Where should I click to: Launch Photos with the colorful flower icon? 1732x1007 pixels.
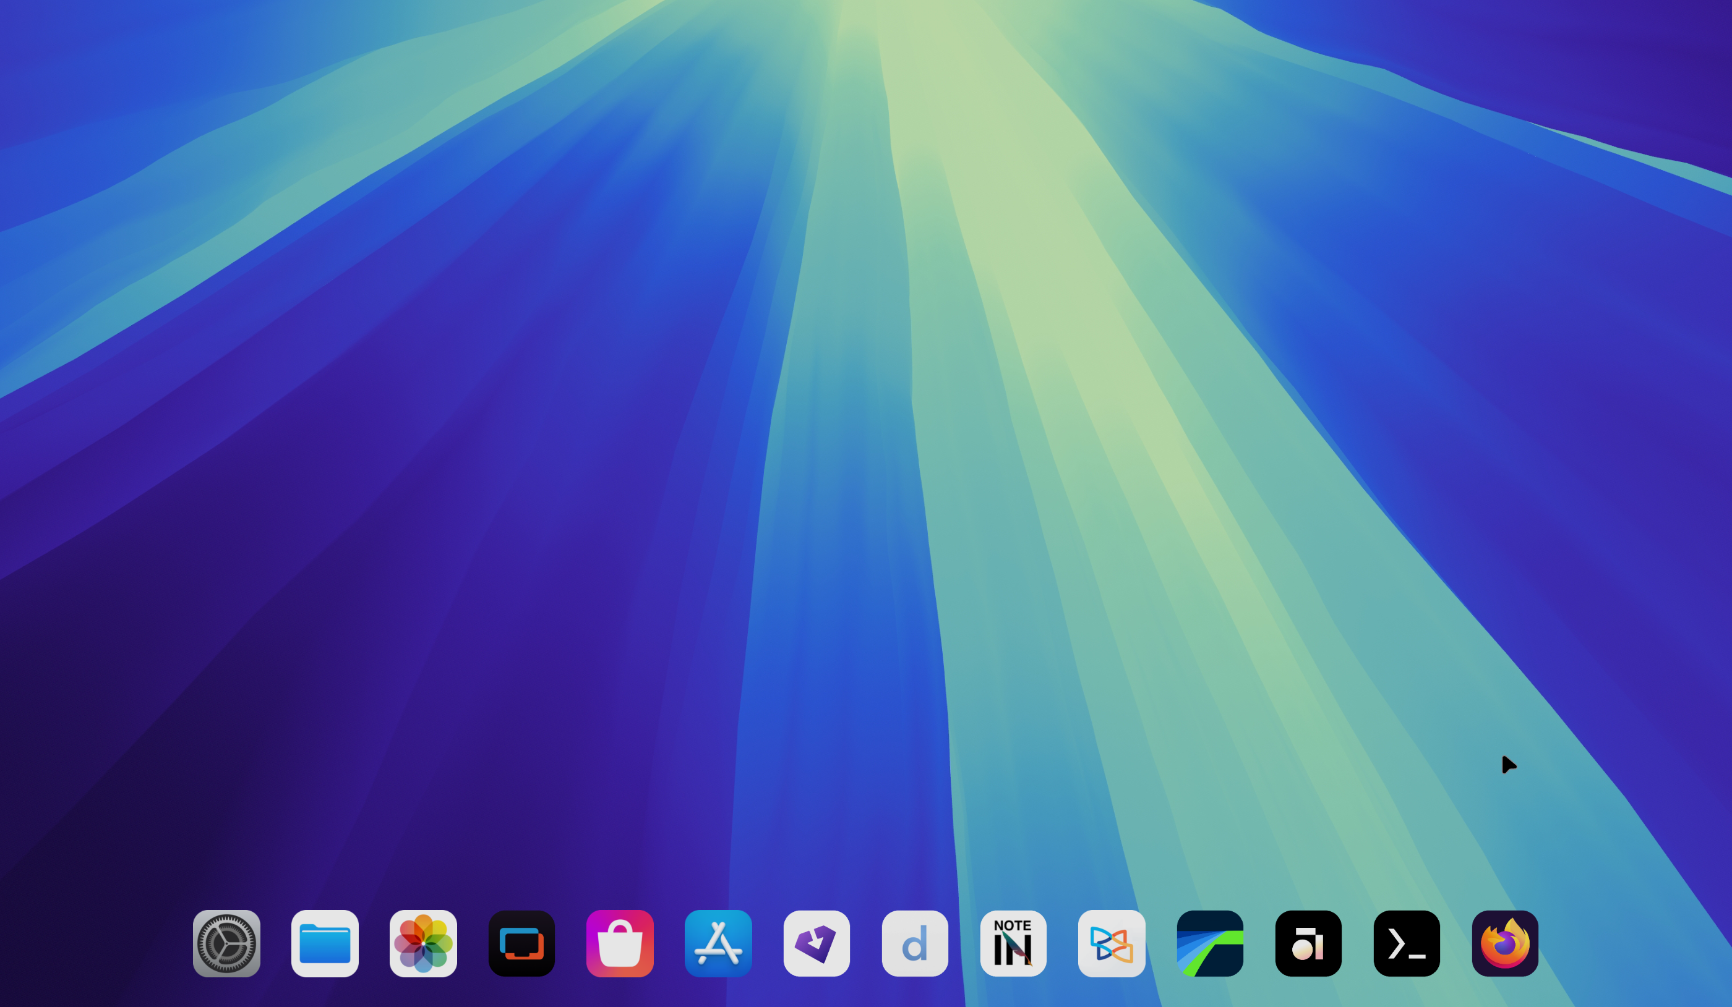pos(423,943)
